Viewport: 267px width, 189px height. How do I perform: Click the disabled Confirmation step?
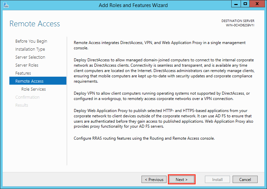[27, 97]
